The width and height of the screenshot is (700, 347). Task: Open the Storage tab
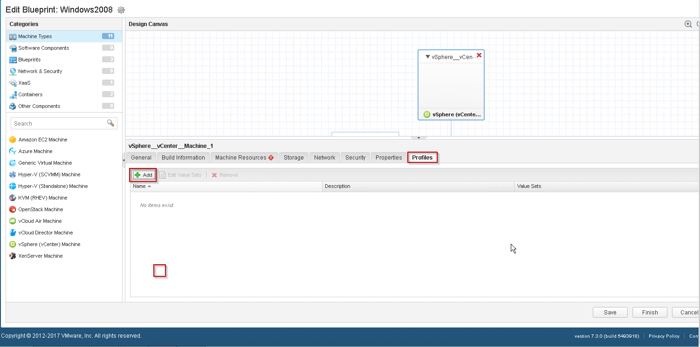(x=294, y=158)
